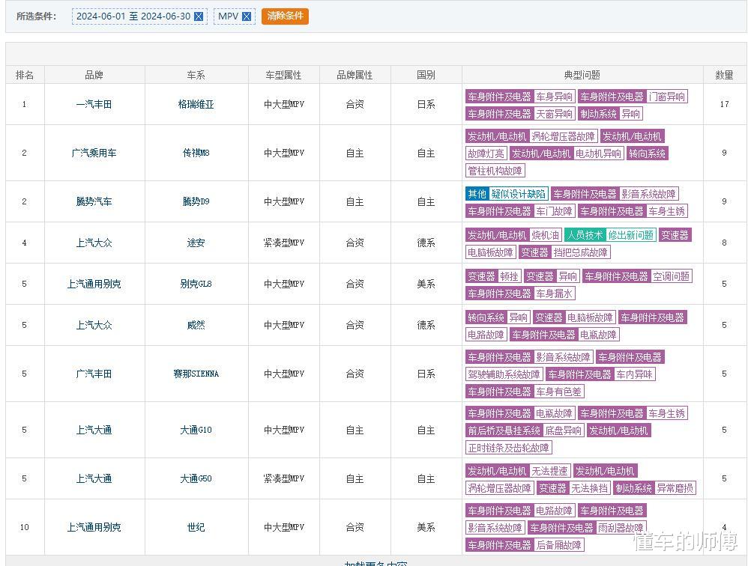This screenshot has width=748, height=566.
Task: Click the 异常磨损 problem tag
Action: [x=675, y=488]
